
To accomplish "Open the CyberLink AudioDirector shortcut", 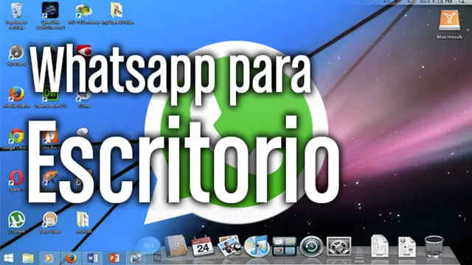I will click(x=50, y=10).
